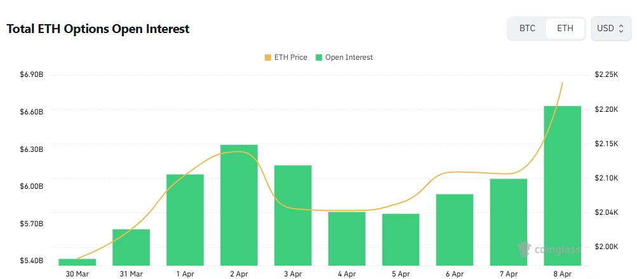Toggle the Open Interest legend item
The width and height of the screenshot is (637, 279).
(x=348, y=57)
